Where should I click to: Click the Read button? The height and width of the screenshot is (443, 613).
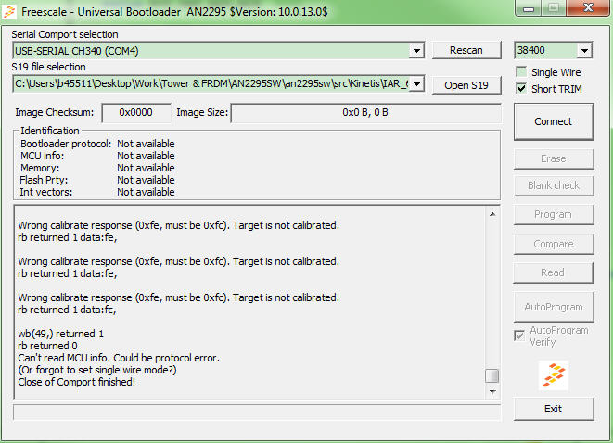pyautogui.click(x=554, y=272)
